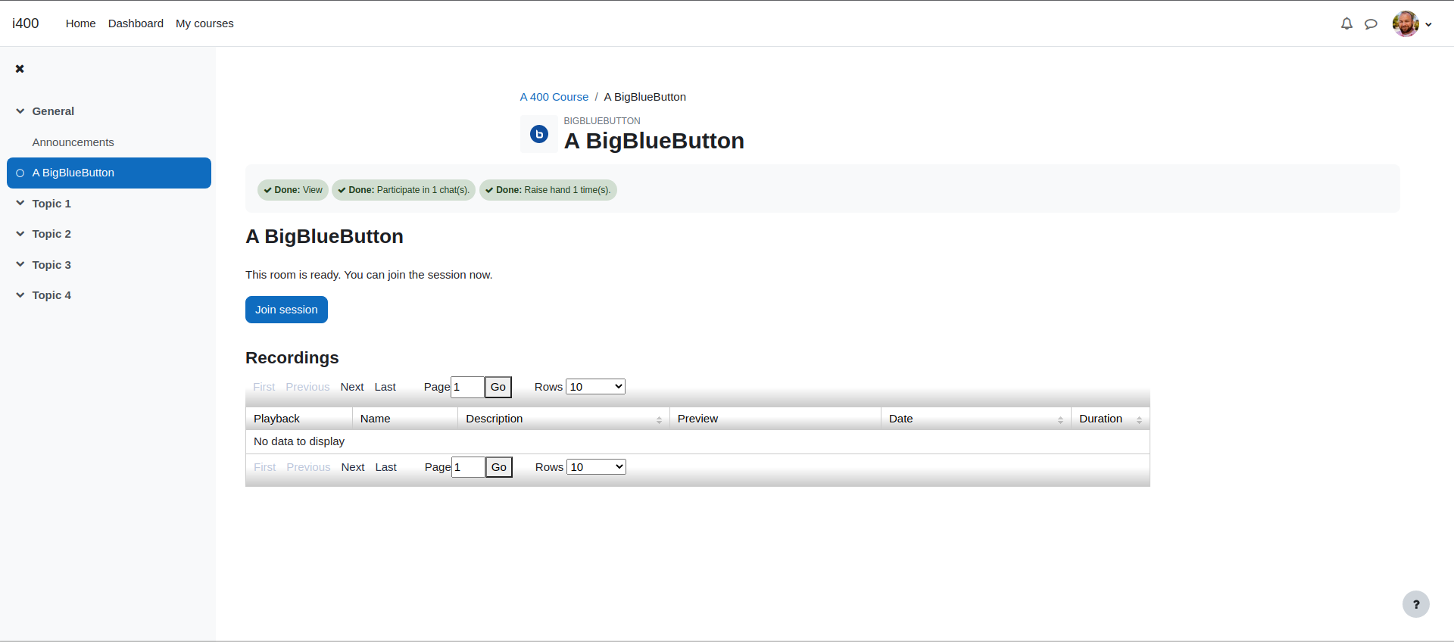Click the Join session button
Image resolution: width=1454 pixels, height=642 pixels.
point(286,310)
